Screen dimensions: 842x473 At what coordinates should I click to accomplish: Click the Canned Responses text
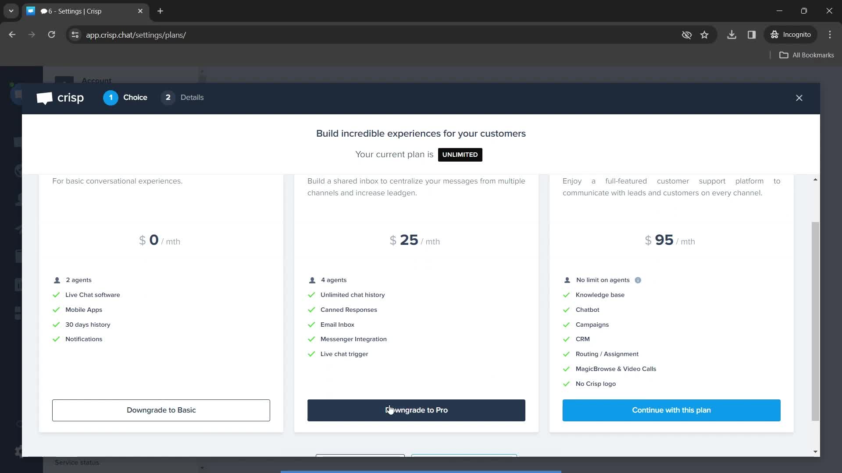(349, 310)
